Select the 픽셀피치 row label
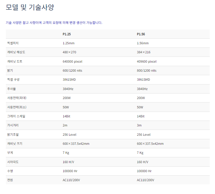 point(13,43)
